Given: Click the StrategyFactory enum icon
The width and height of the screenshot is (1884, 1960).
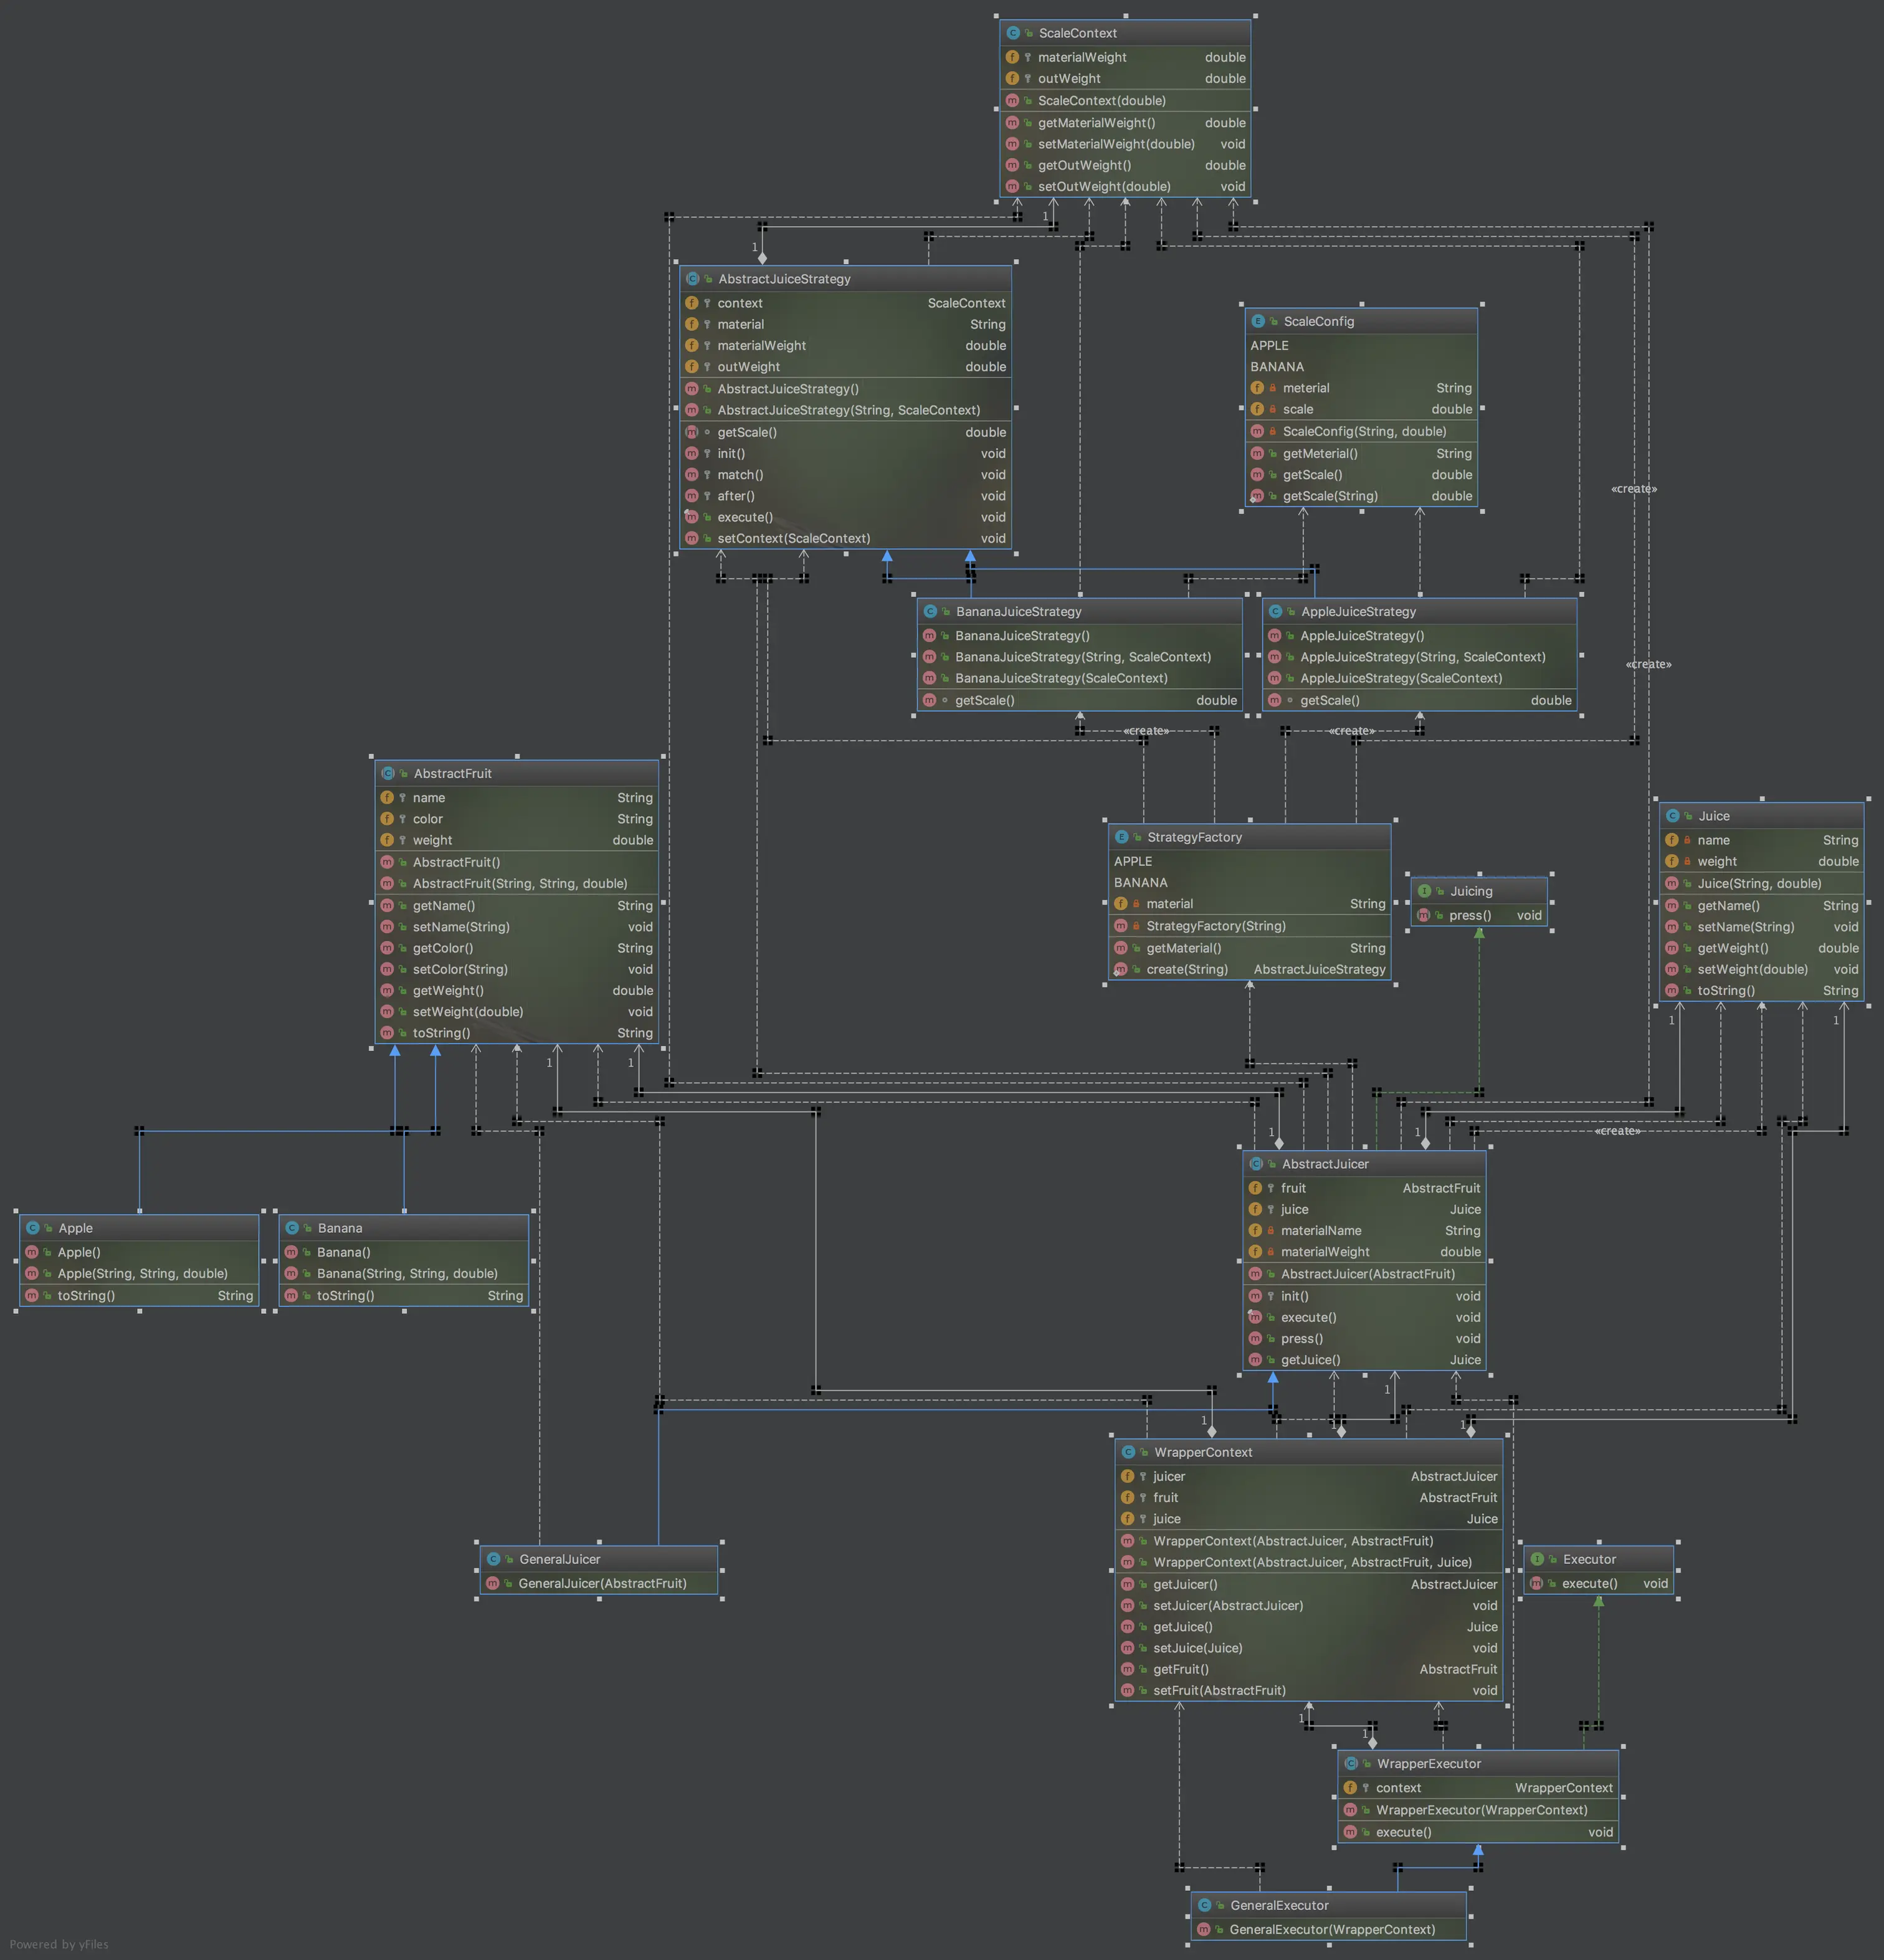Looking at the screenshot, I should 1121,837.
